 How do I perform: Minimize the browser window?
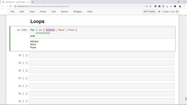pyautogui.click(x=173, y=2)
